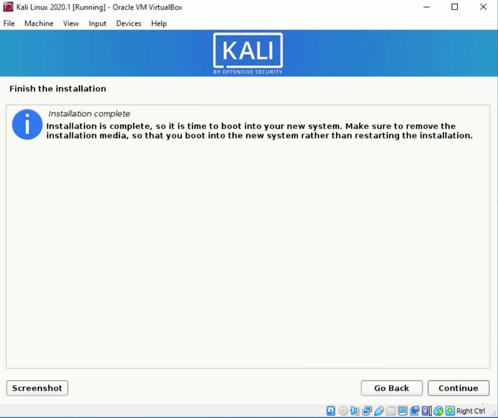Screen dimensions: 498x418
Task: Click the Right Ctrl host key label
Action: (471, 410)
